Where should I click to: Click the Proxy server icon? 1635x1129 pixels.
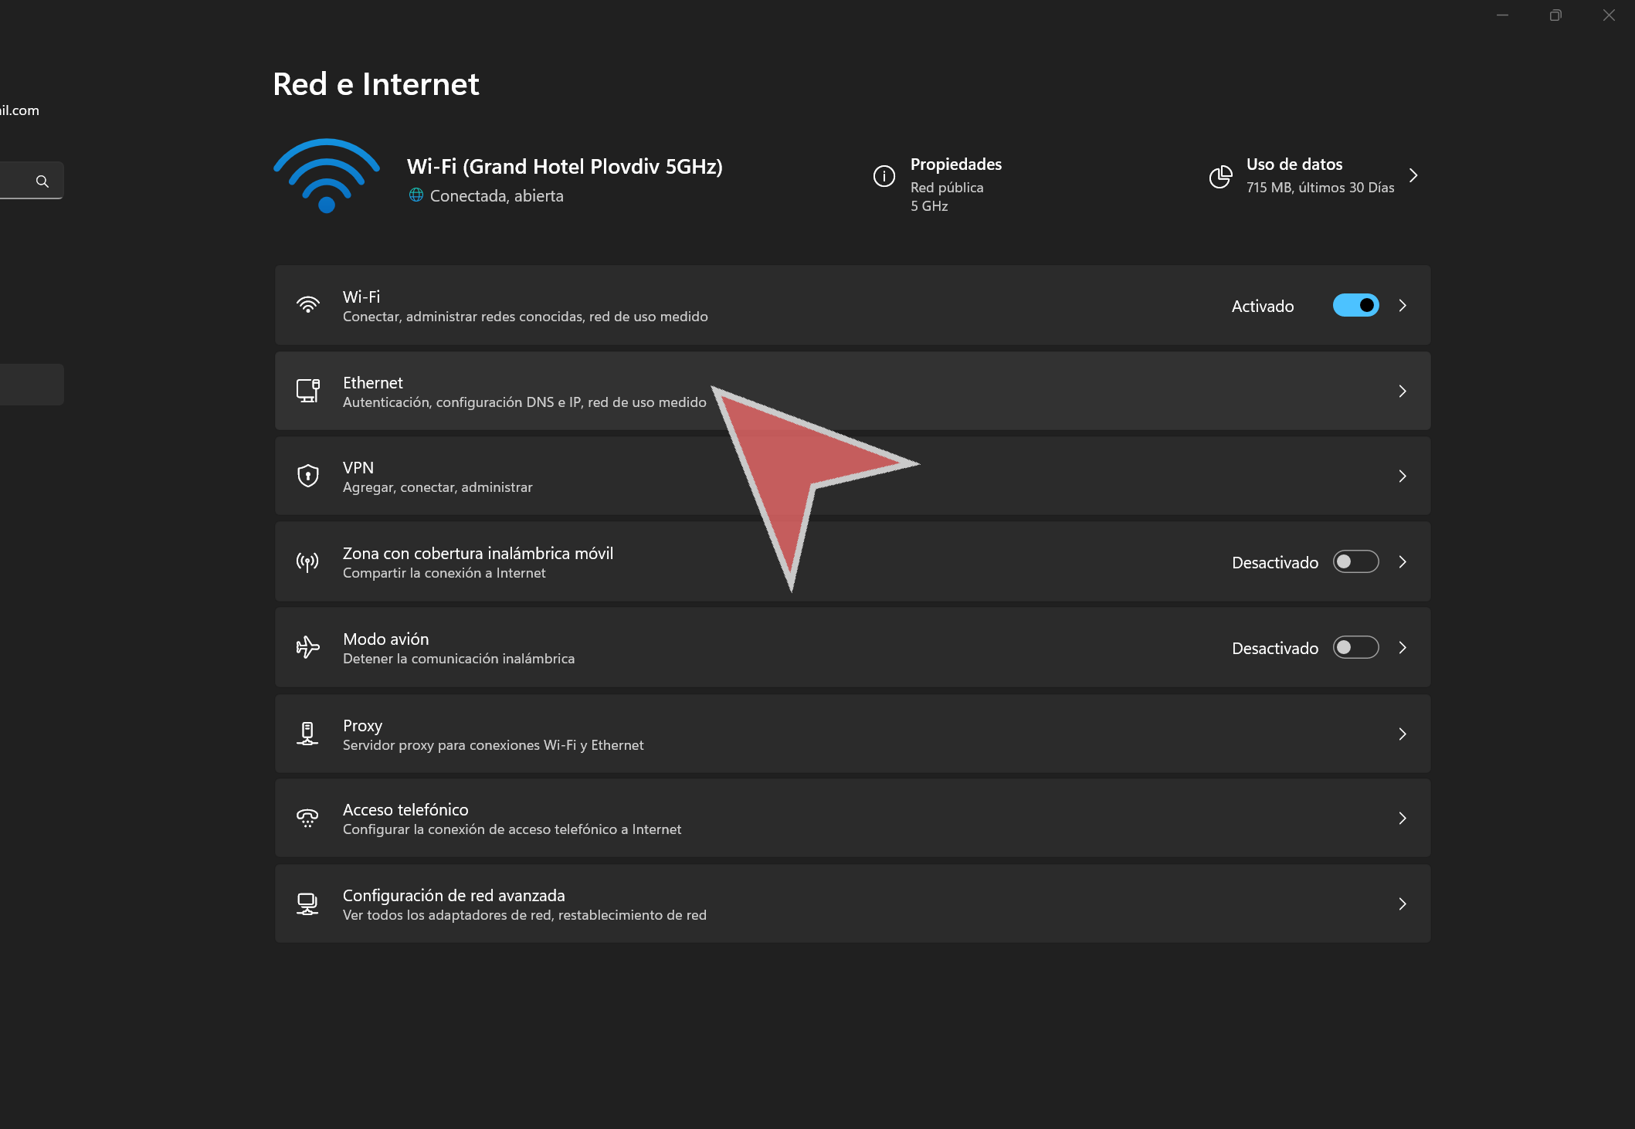coord(307,734)
